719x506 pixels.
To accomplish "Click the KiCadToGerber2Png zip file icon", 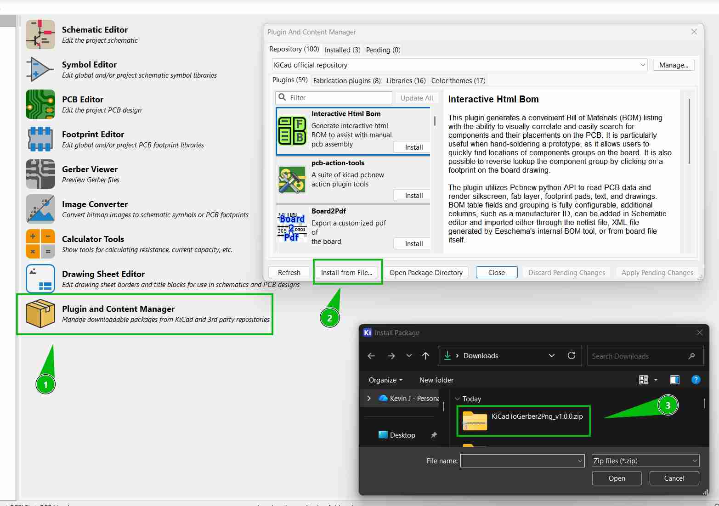I will (475, 420).
